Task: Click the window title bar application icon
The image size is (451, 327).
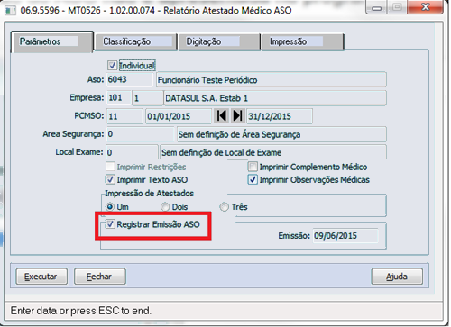Action: tap(11, 11)
